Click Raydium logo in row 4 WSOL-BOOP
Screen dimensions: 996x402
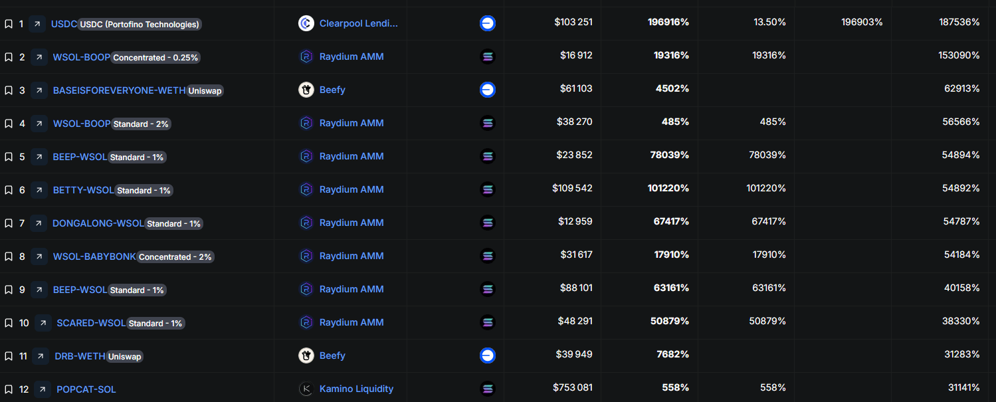pyautogui.click(x=306, y=123)
